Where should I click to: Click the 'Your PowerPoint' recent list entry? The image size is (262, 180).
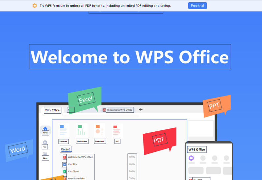[77, 178]
